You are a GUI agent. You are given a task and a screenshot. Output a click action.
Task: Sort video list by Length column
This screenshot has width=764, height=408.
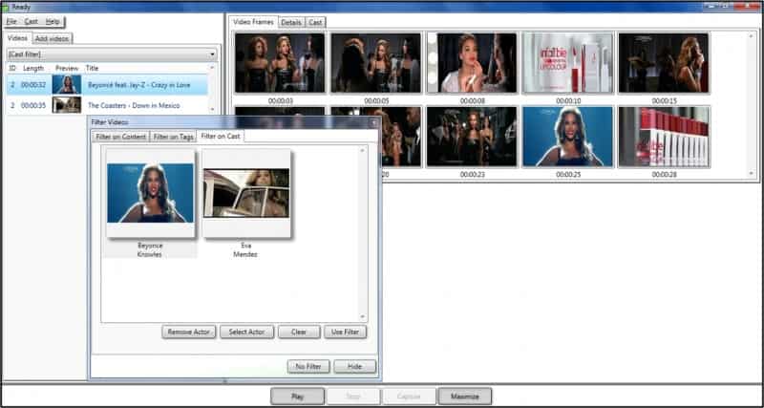[33, 68]
